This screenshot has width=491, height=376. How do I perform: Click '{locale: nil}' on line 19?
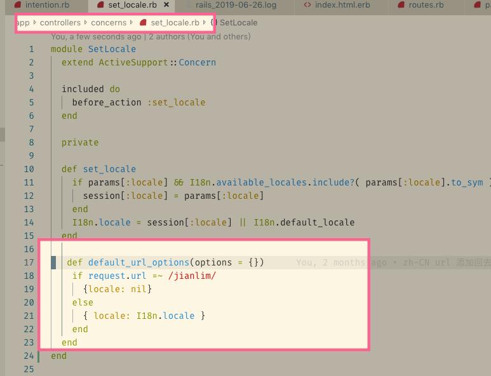click(x=118, y=289)
